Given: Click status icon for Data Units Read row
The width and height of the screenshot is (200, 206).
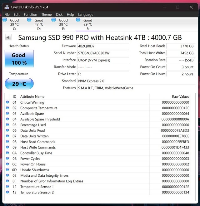Looking at the screenshot, I should [x=7, y=130].
